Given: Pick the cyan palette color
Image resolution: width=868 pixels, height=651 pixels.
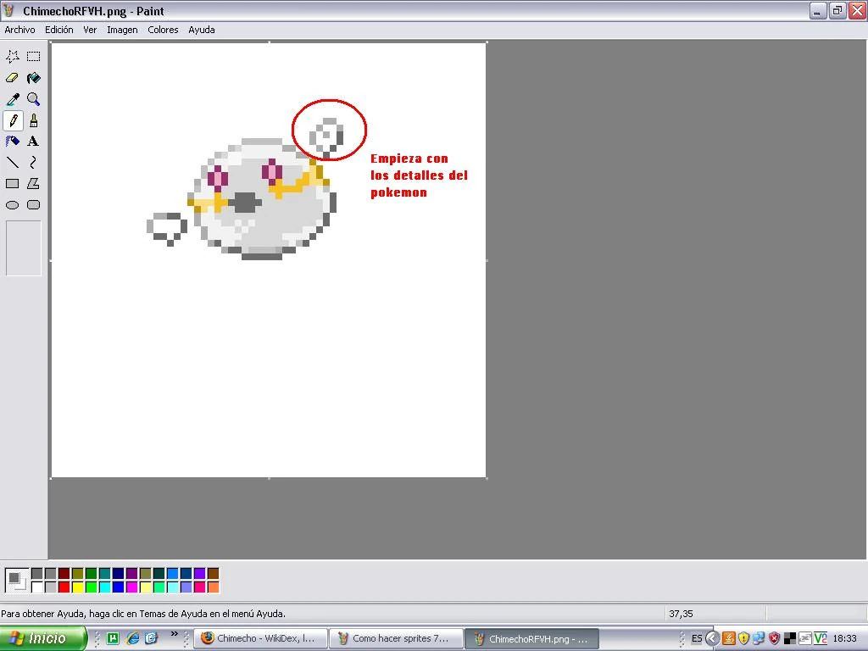Looking at the screenshot, I should click(104, 587).
